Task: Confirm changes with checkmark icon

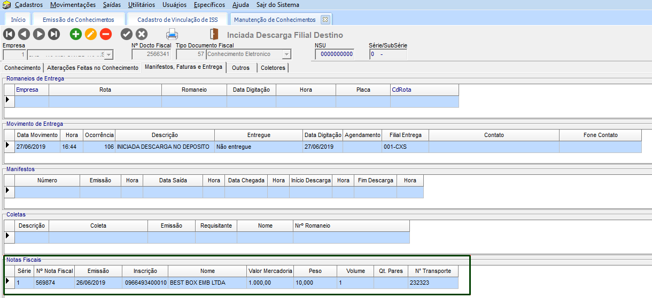Action: (127, 35)
